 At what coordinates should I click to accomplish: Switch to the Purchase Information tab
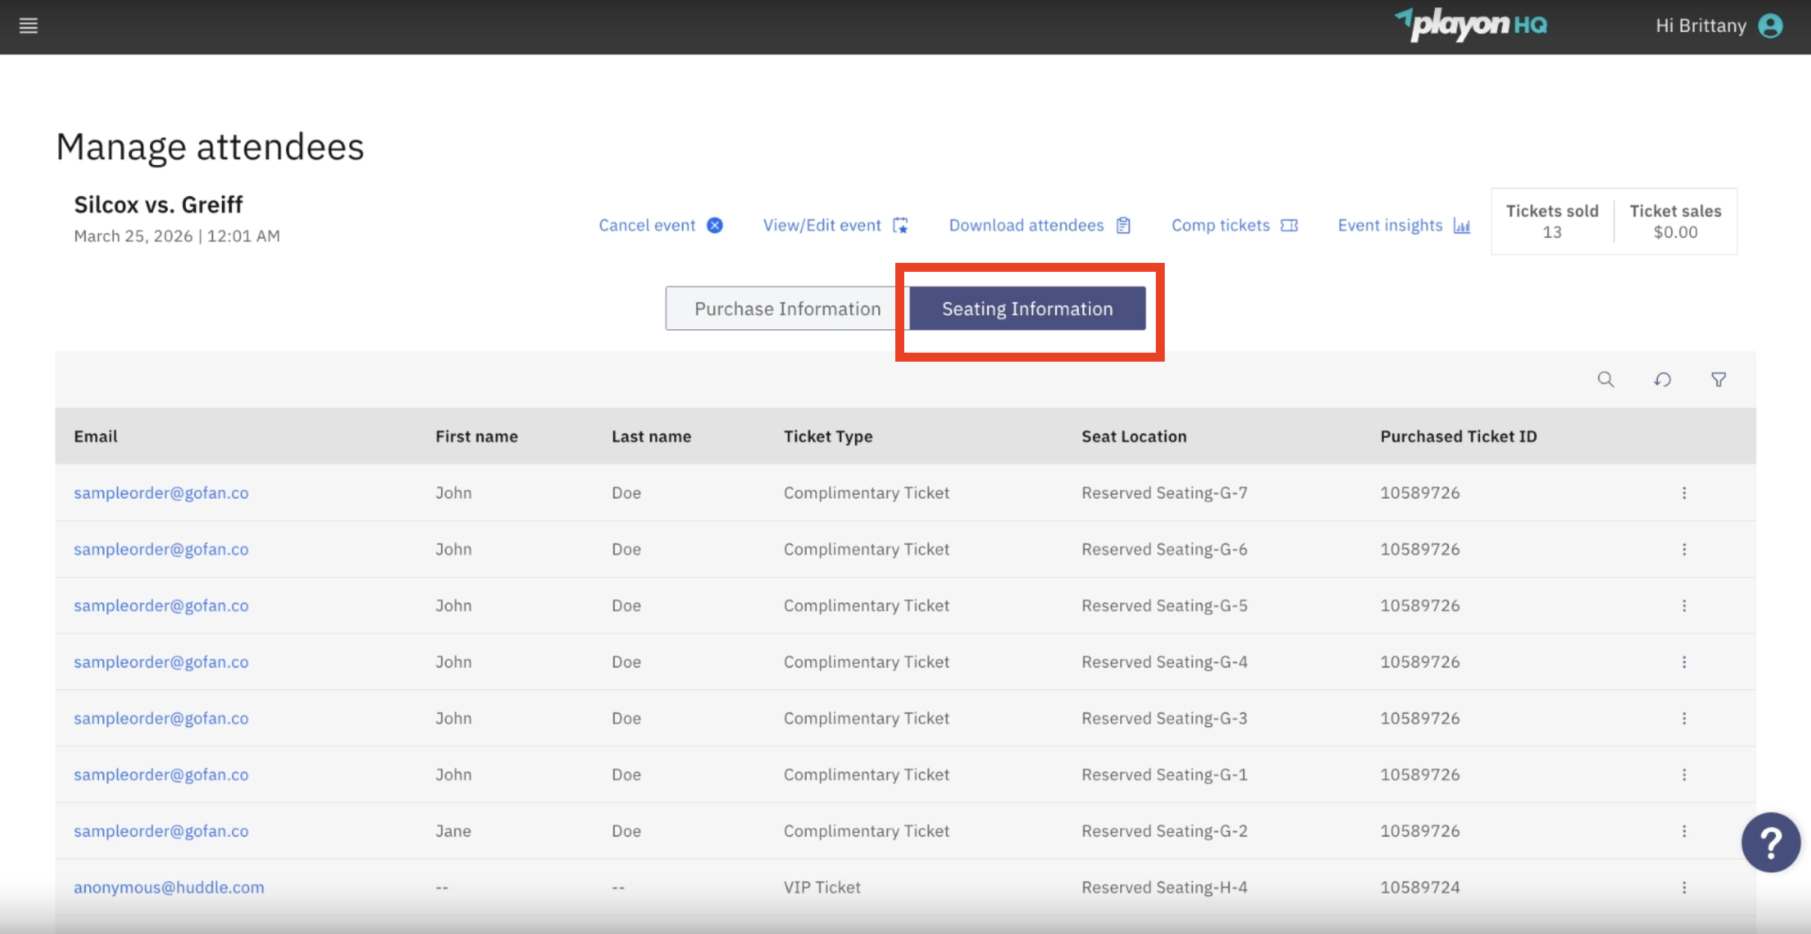pyautogui.click(x=788, y=308)
